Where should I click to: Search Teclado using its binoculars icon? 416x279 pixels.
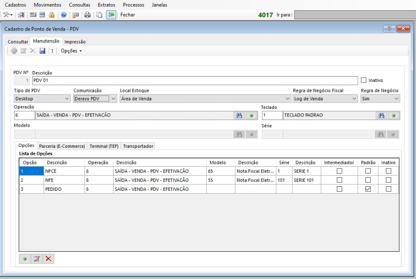pyautogui.click(x=381, y=116)
